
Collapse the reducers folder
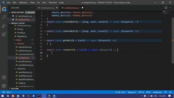(15, 69)
